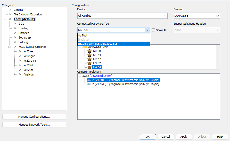This screenshot has width=230, height=141.
Task: Open the Device SAMA7D65 dropdown
Action: pyautogui.click(x=218, y=16)
